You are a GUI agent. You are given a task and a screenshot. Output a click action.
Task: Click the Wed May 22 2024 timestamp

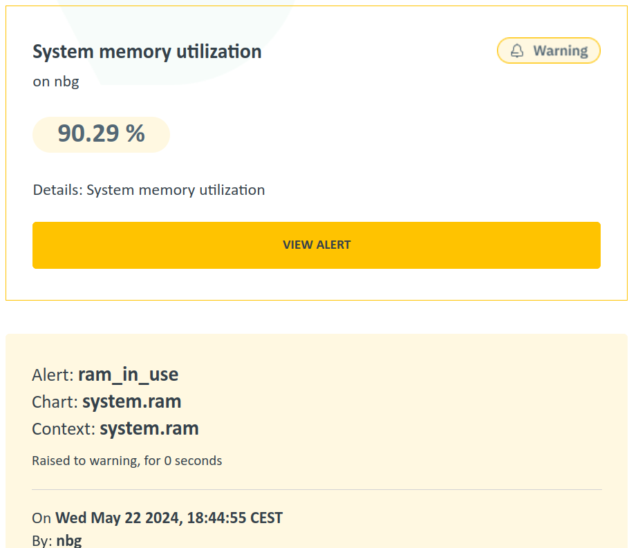click(x=118, y=518)
